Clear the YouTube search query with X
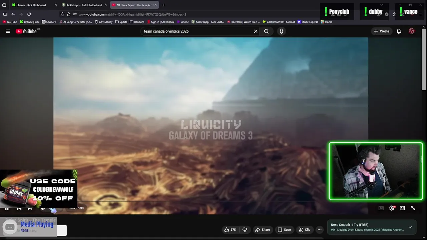 256,31
